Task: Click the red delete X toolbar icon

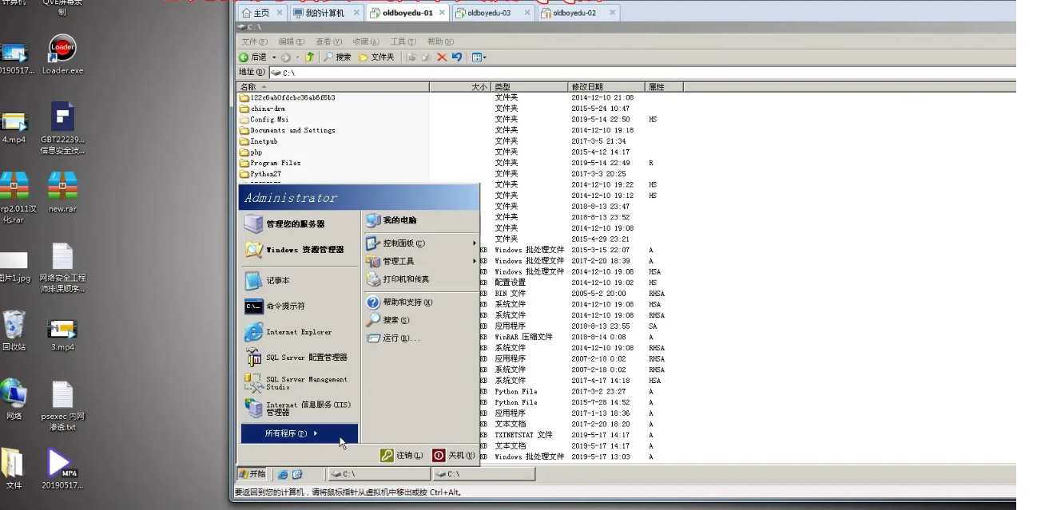Action: [x=441, y=57]
